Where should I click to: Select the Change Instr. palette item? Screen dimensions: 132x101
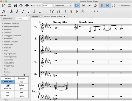click(x=8, y=82)
